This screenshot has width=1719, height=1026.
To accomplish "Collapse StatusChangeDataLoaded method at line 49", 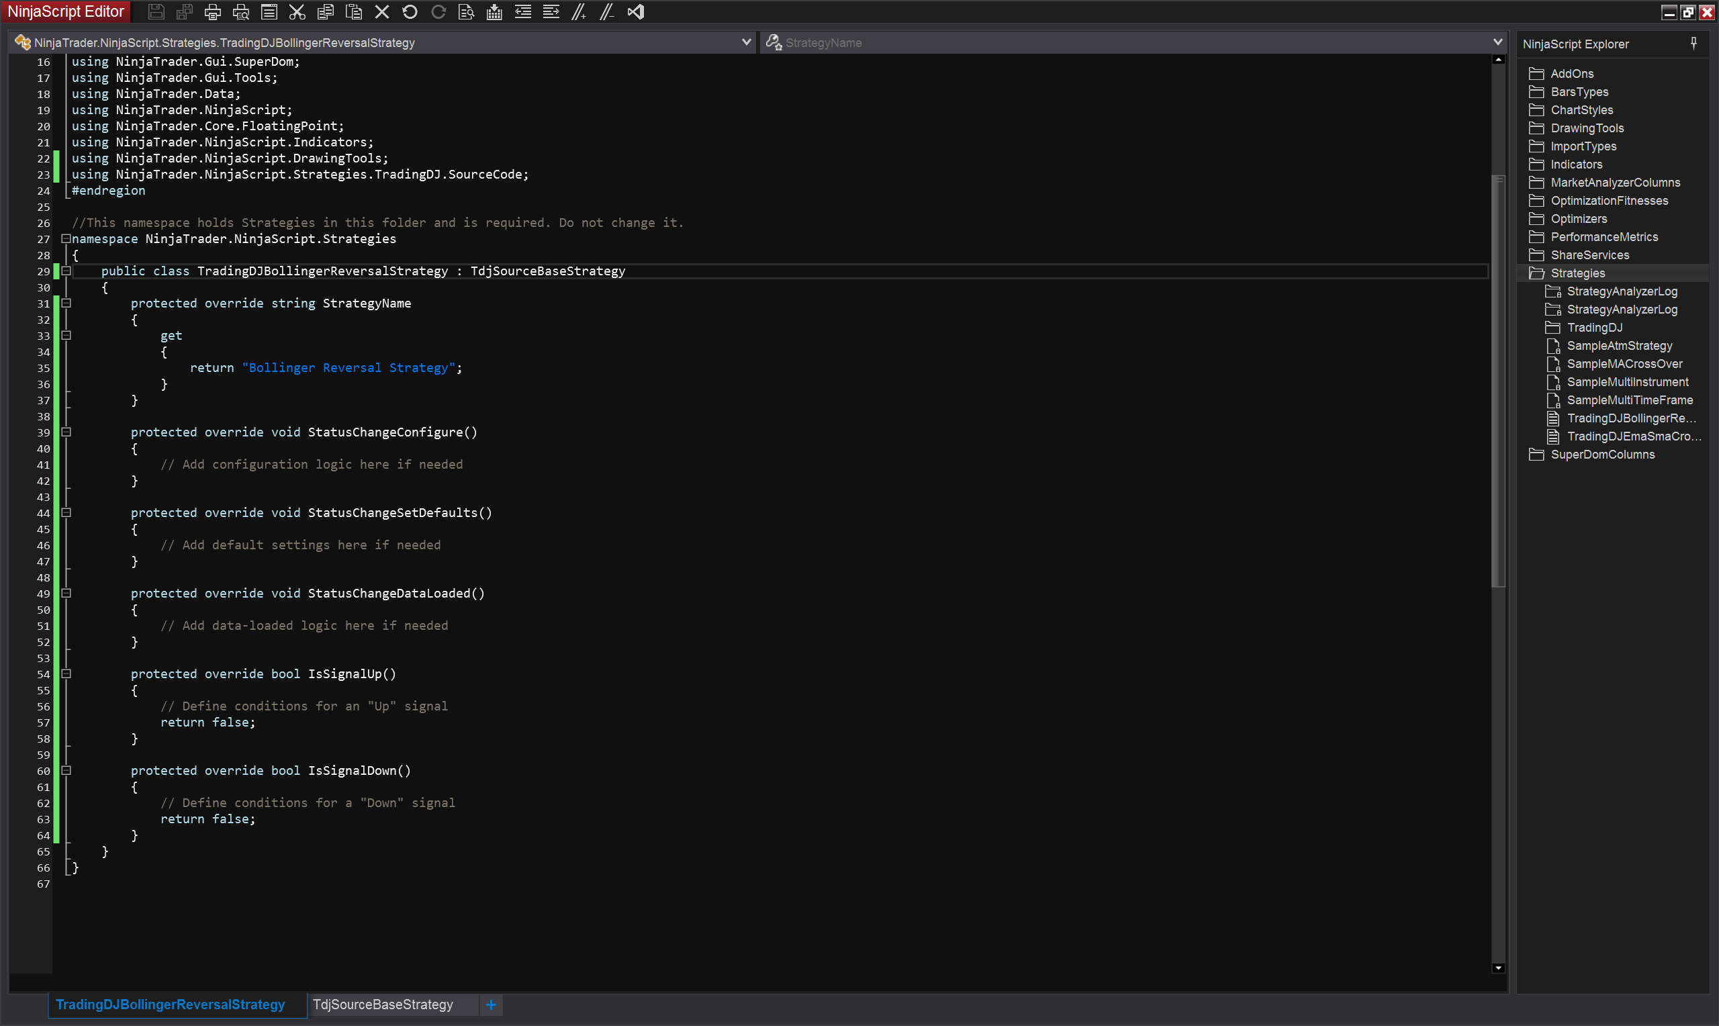I will (x=66, y=593).
